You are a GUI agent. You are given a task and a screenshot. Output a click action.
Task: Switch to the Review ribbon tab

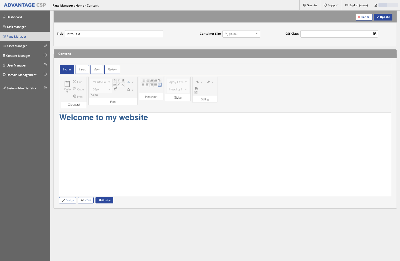click(x=112, y=69)
